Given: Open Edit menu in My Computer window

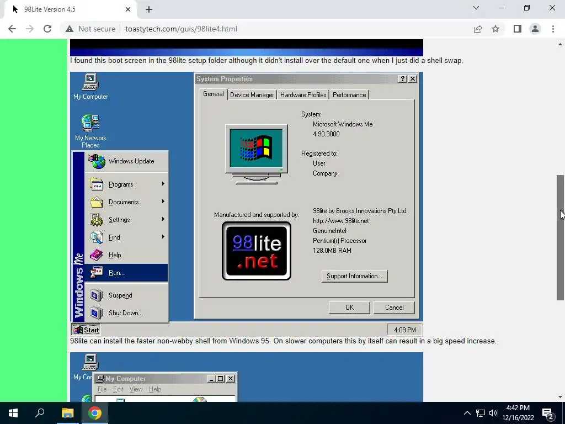Looking at the screenshot, I should (118, 389).
